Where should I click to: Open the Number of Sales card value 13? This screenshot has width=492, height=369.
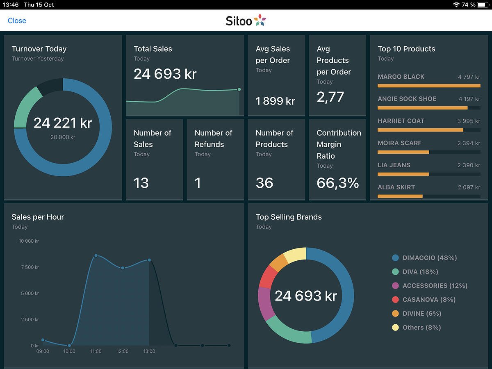tap(141, 183)
